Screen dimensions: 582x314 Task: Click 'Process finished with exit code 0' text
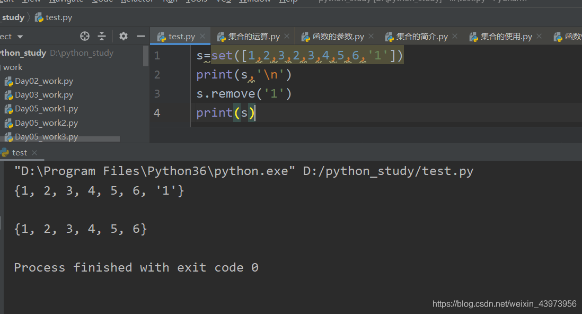pyautogui.click(x=136, y=267)
